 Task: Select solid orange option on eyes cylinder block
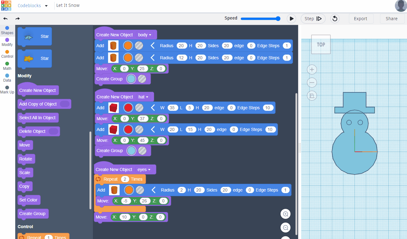tap(129, 190)
